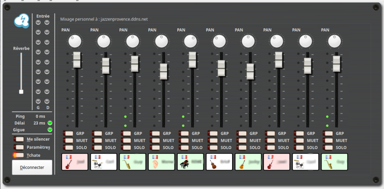Open Paramètres using its switch
Screen dimensions: 384x189
tap(19, 147)
